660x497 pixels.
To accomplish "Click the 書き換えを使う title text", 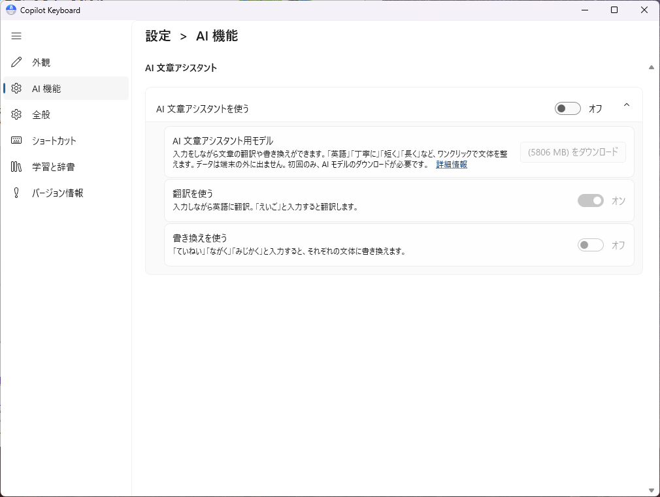I will tap(200, 238).
